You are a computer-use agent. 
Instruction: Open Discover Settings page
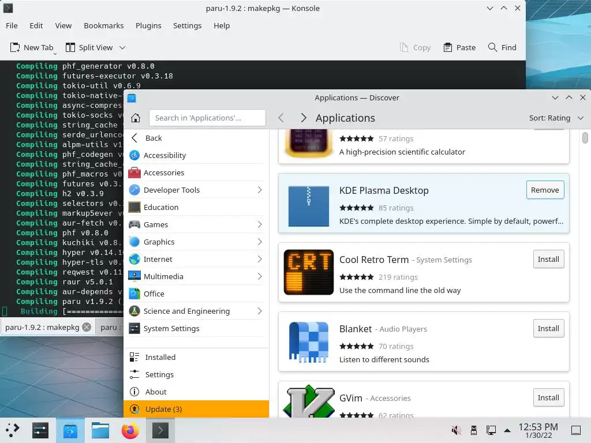pyautogui.click(x=196, y=374)
